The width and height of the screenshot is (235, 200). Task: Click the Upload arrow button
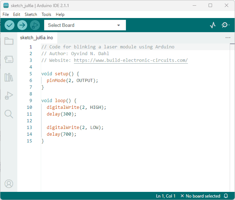click(22, 25)
